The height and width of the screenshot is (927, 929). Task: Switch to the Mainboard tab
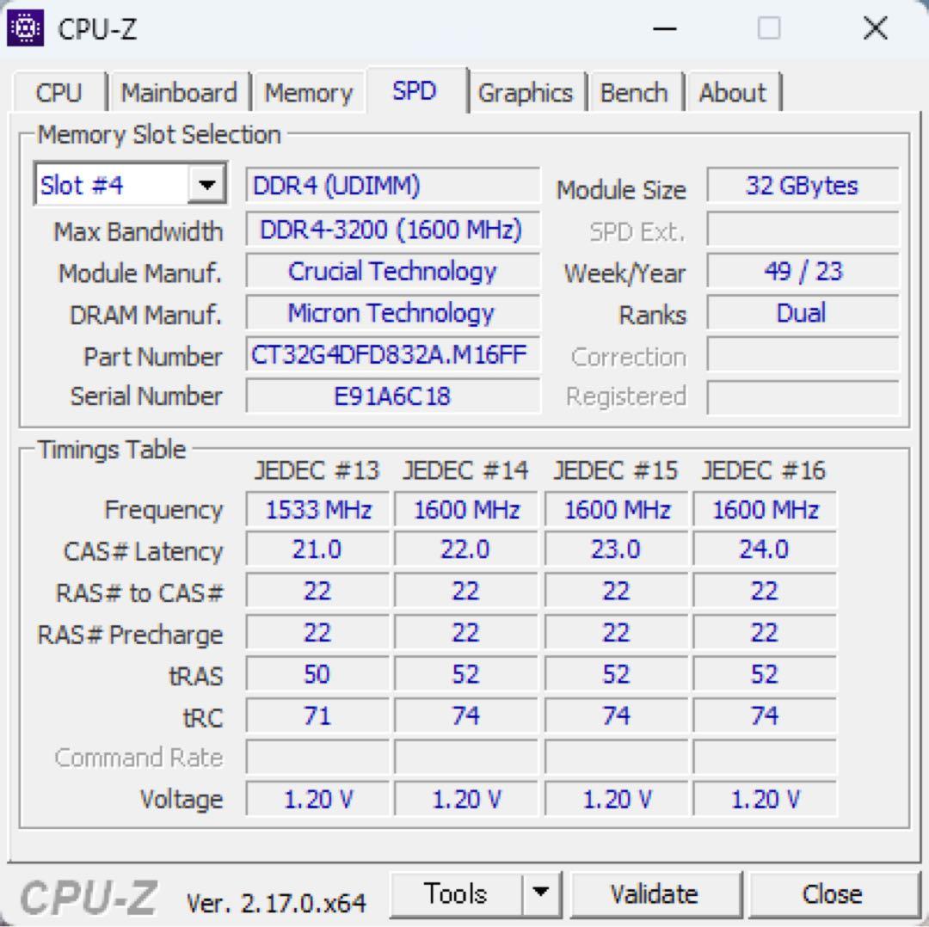coord(179,92)
